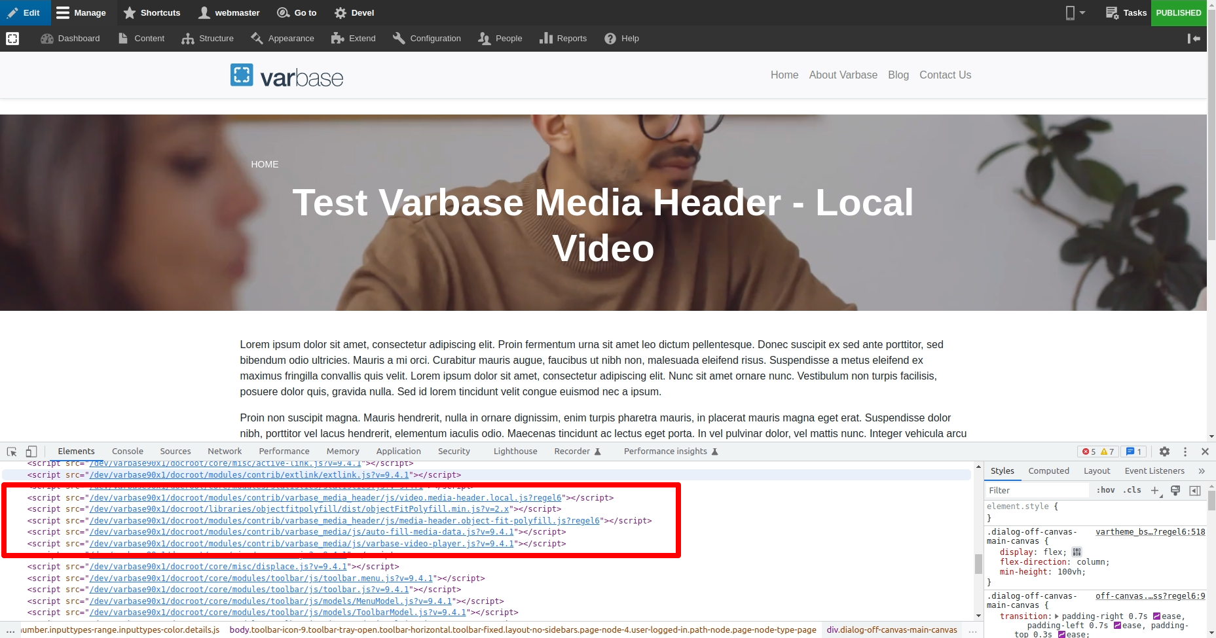This screenshot has width=1216, height=638.
Task: Open the Reports admin menu item
Action: click(563, 39)
